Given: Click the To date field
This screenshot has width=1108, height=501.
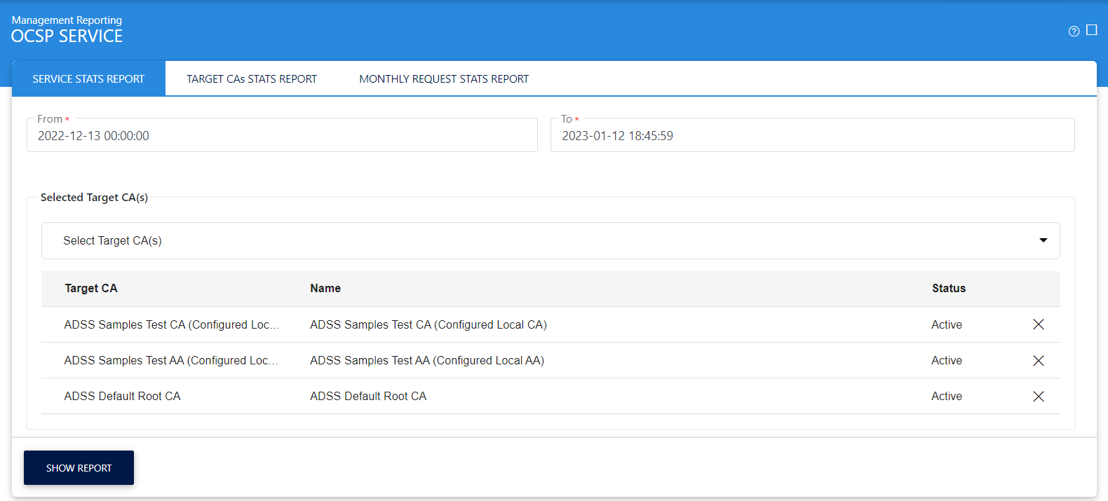Looking at the screenshot, I should point(812,135).
